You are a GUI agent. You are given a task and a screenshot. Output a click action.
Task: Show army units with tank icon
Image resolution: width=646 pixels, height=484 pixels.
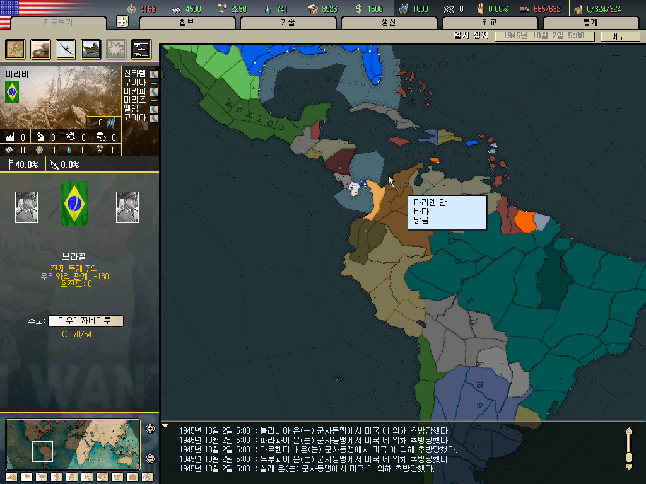click(x=40, y=49)
